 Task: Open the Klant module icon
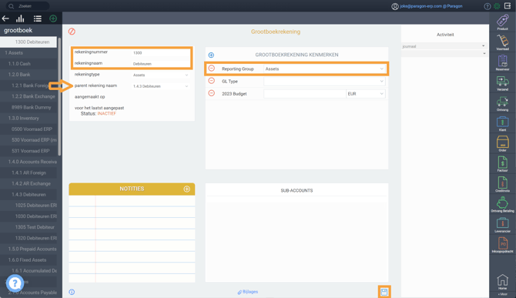click(502, 124)
